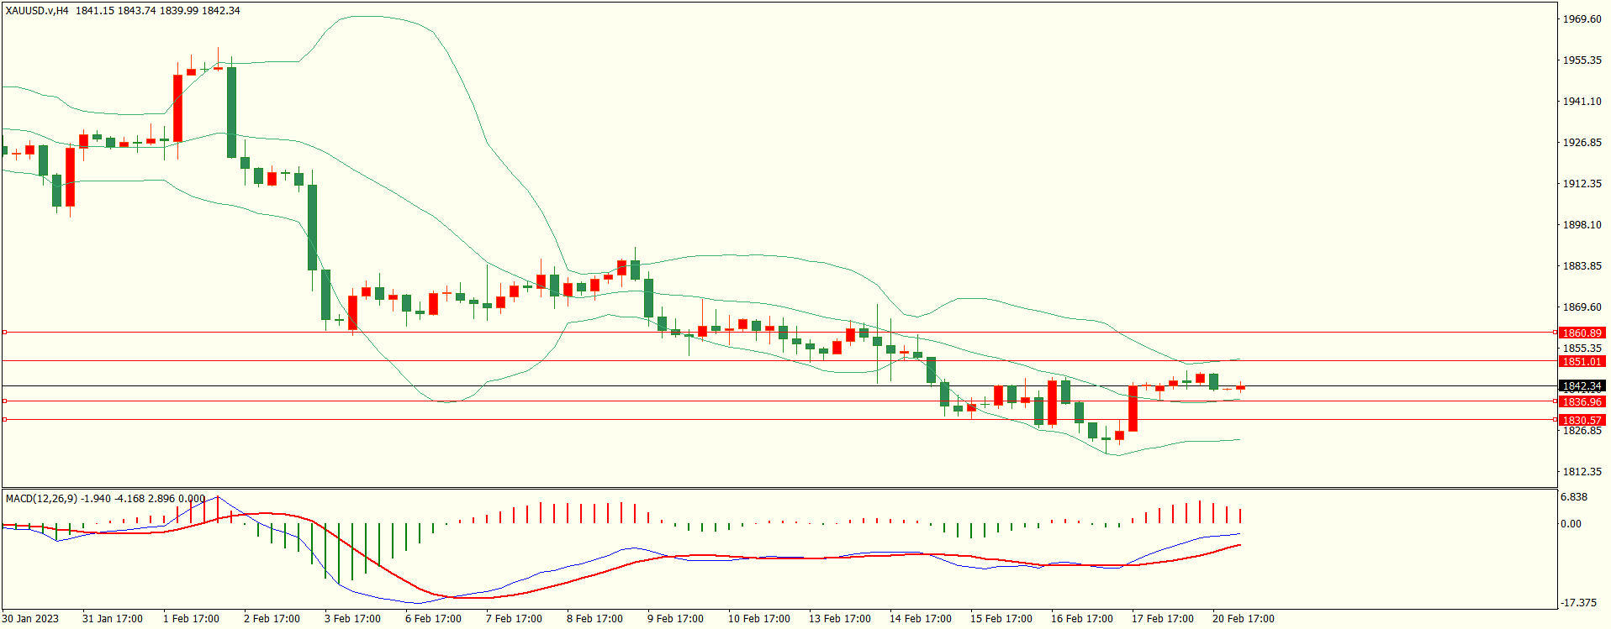
Task: Select the 1812.35 price scale value
Action: pyautogui.click(x=1582, y=472)
